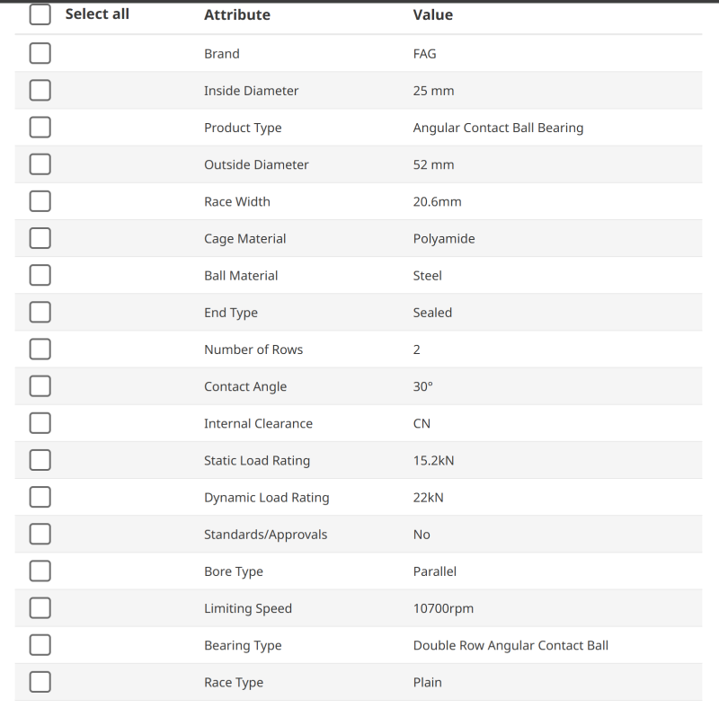Check the Outside Diameter row checkbox

[x=40, y=164]
